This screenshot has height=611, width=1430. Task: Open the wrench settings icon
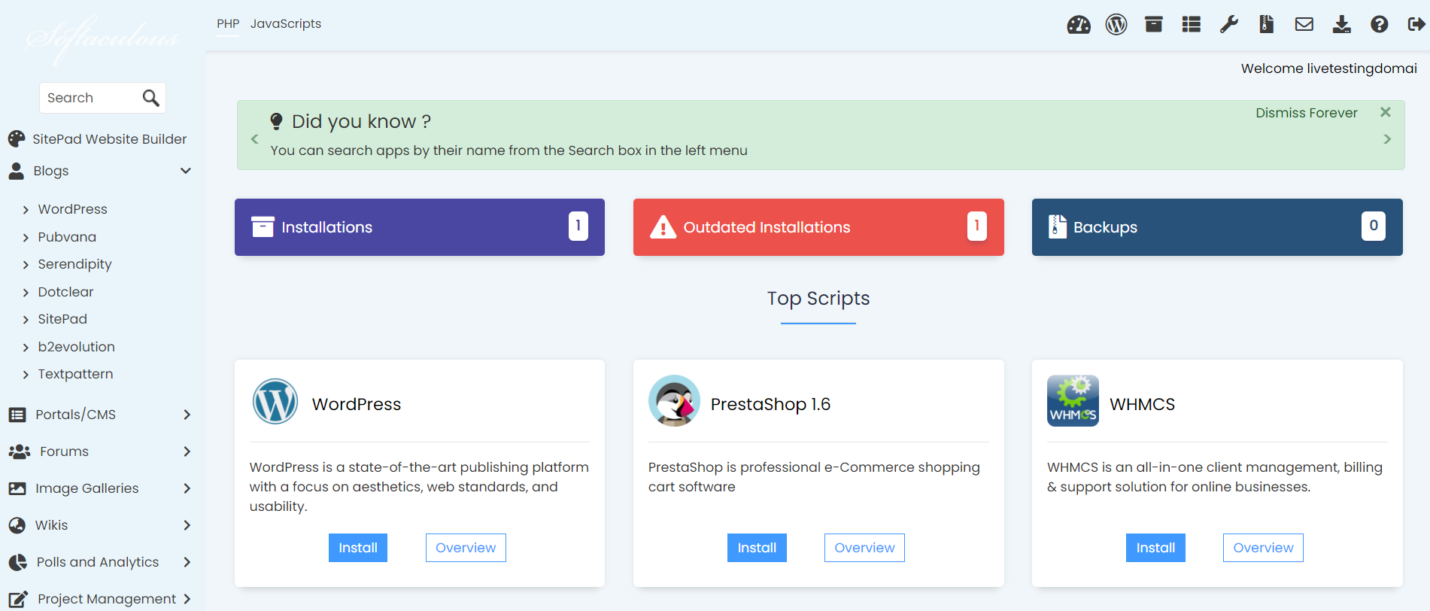pyautogui.click(x=1229, y=25)
